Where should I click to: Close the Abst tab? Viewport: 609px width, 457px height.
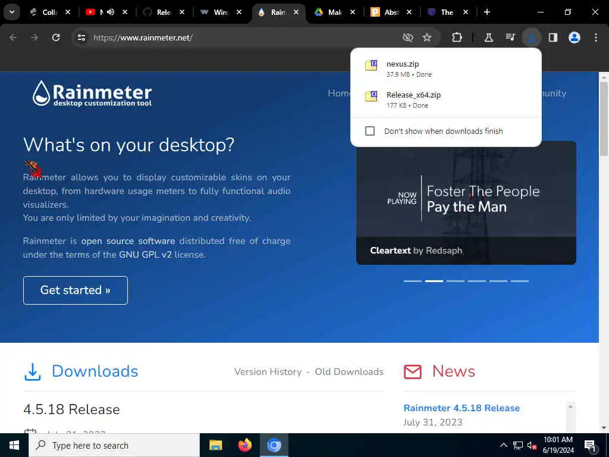coord(409,12)
